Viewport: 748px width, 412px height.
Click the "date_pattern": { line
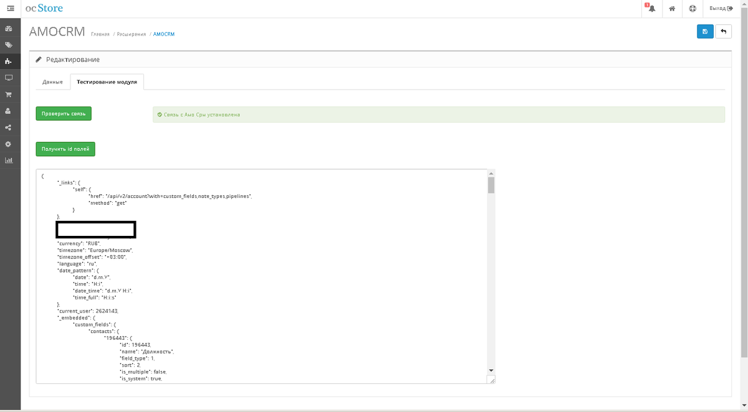pos(78,271)
